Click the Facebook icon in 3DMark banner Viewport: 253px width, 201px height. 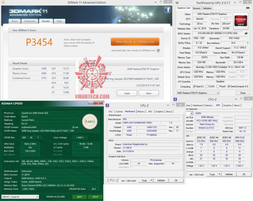[x=167, y=10]
